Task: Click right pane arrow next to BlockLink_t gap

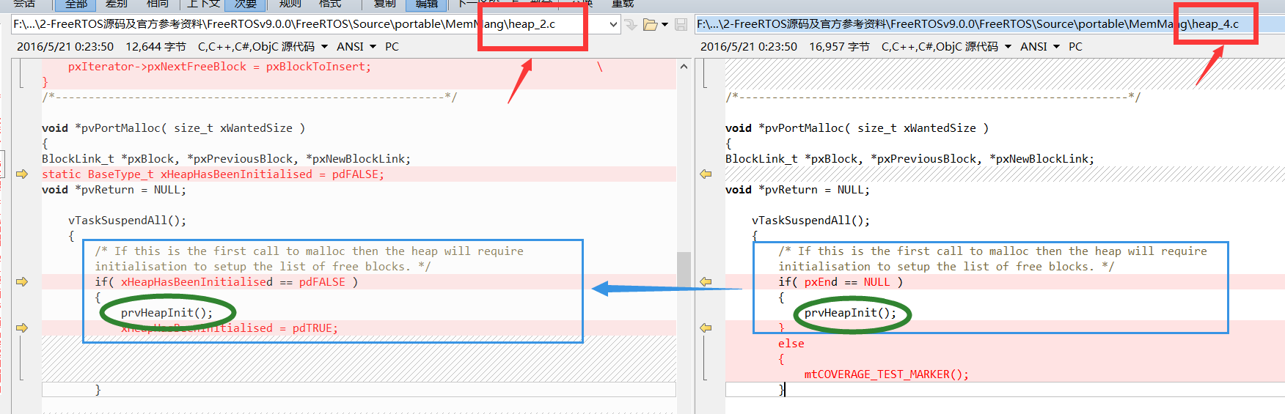Action: 706,174
